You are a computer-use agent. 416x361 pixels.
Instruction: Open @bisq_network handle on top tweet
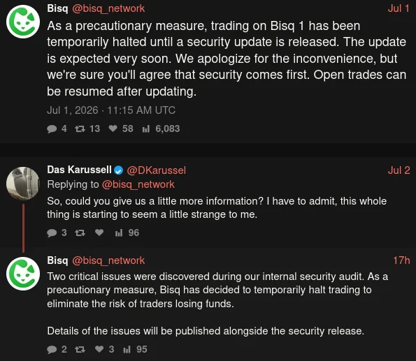tap(108, 8)
